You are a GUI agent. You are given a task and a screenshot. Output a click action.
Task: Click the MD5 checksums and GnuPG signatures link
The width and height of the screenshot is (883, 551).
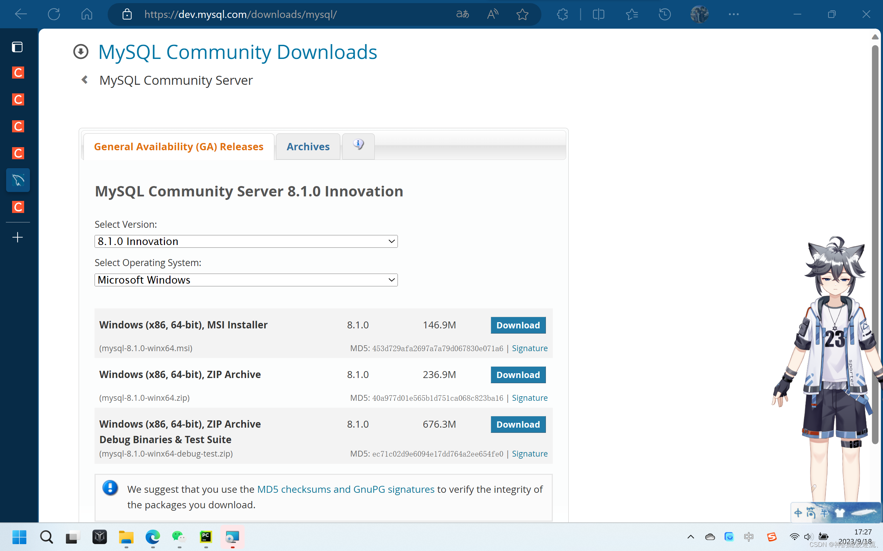[x=345, y=489]
